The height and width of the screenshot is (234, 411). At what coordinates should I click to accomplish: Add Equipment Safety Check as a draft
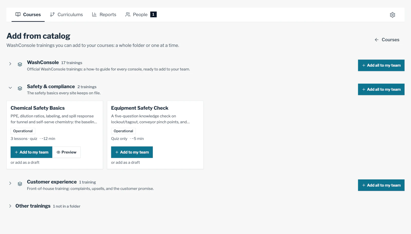pyautogui.click(x=125, y=162)
